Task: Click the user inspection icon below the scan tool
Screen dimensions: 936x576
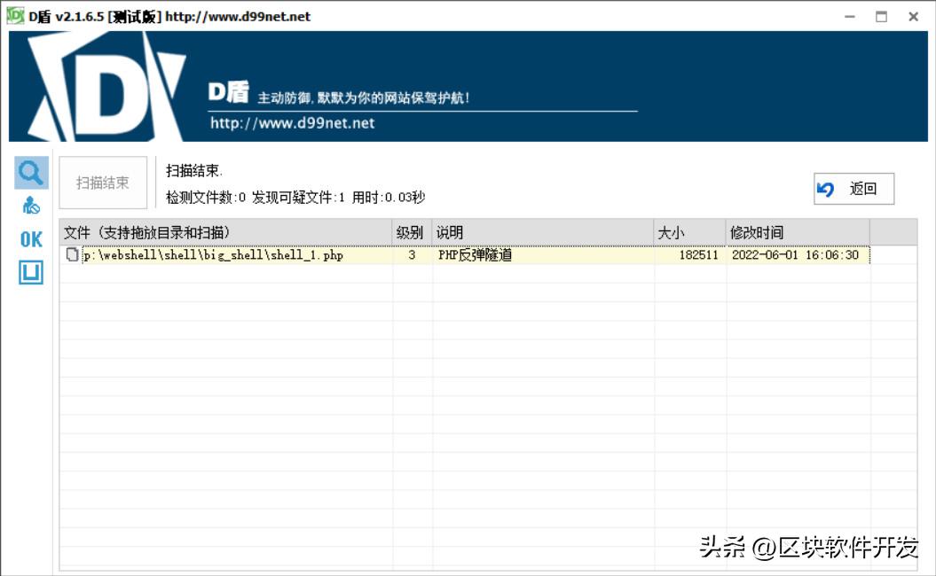Action: click(30, 205)
